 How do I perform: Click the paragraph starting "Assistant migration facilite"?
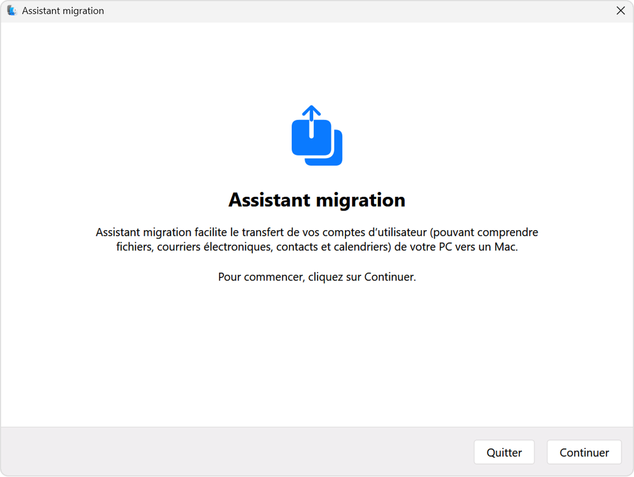[x=317, y=240]
